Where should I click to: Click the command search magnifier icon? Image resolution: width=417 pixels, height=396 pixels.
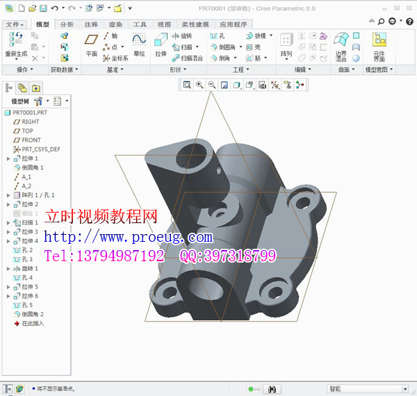(x=382, y=22)
